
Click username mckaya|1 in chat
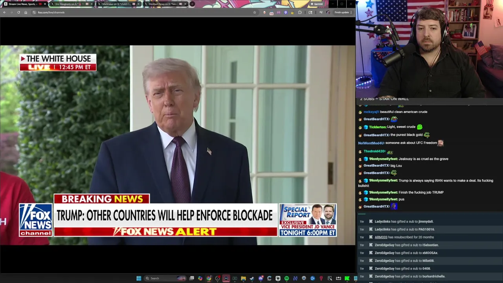(371, 112)
